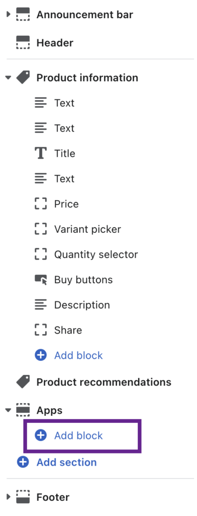Click the Announcement bar section icon
Image resolution: width=197 pixels, height=516 pixels.
point(23,15)
